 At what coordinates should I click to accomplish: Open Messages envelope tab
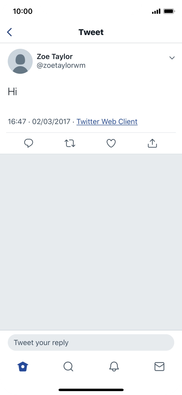click(x=159, y=366)
